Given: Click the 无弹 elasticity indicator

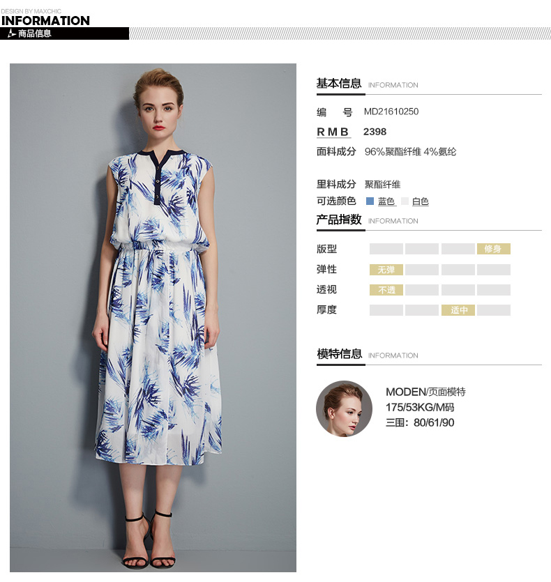Looking at the screenshot, I should (386, 270).
